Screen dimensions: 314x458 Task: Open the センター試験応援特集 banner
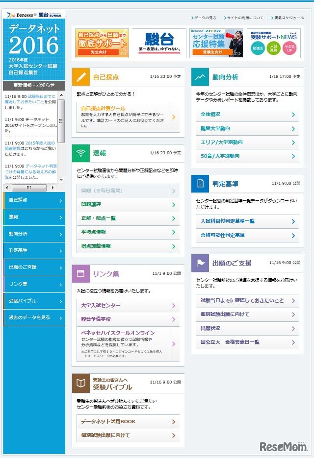pyautogui.click(x=216, y=43)
